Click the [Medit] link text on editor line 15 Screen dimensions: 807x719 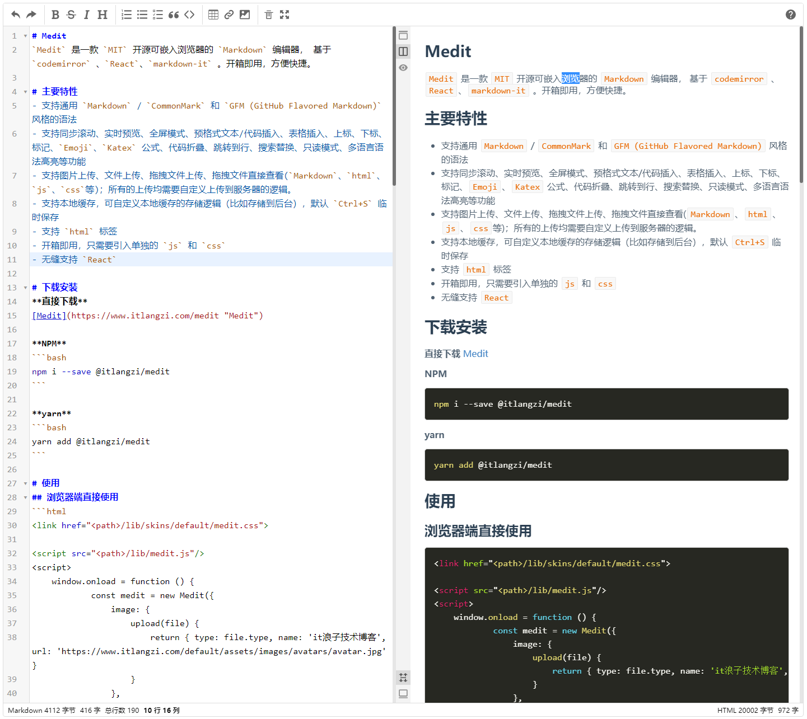click(x=49, y=316)
